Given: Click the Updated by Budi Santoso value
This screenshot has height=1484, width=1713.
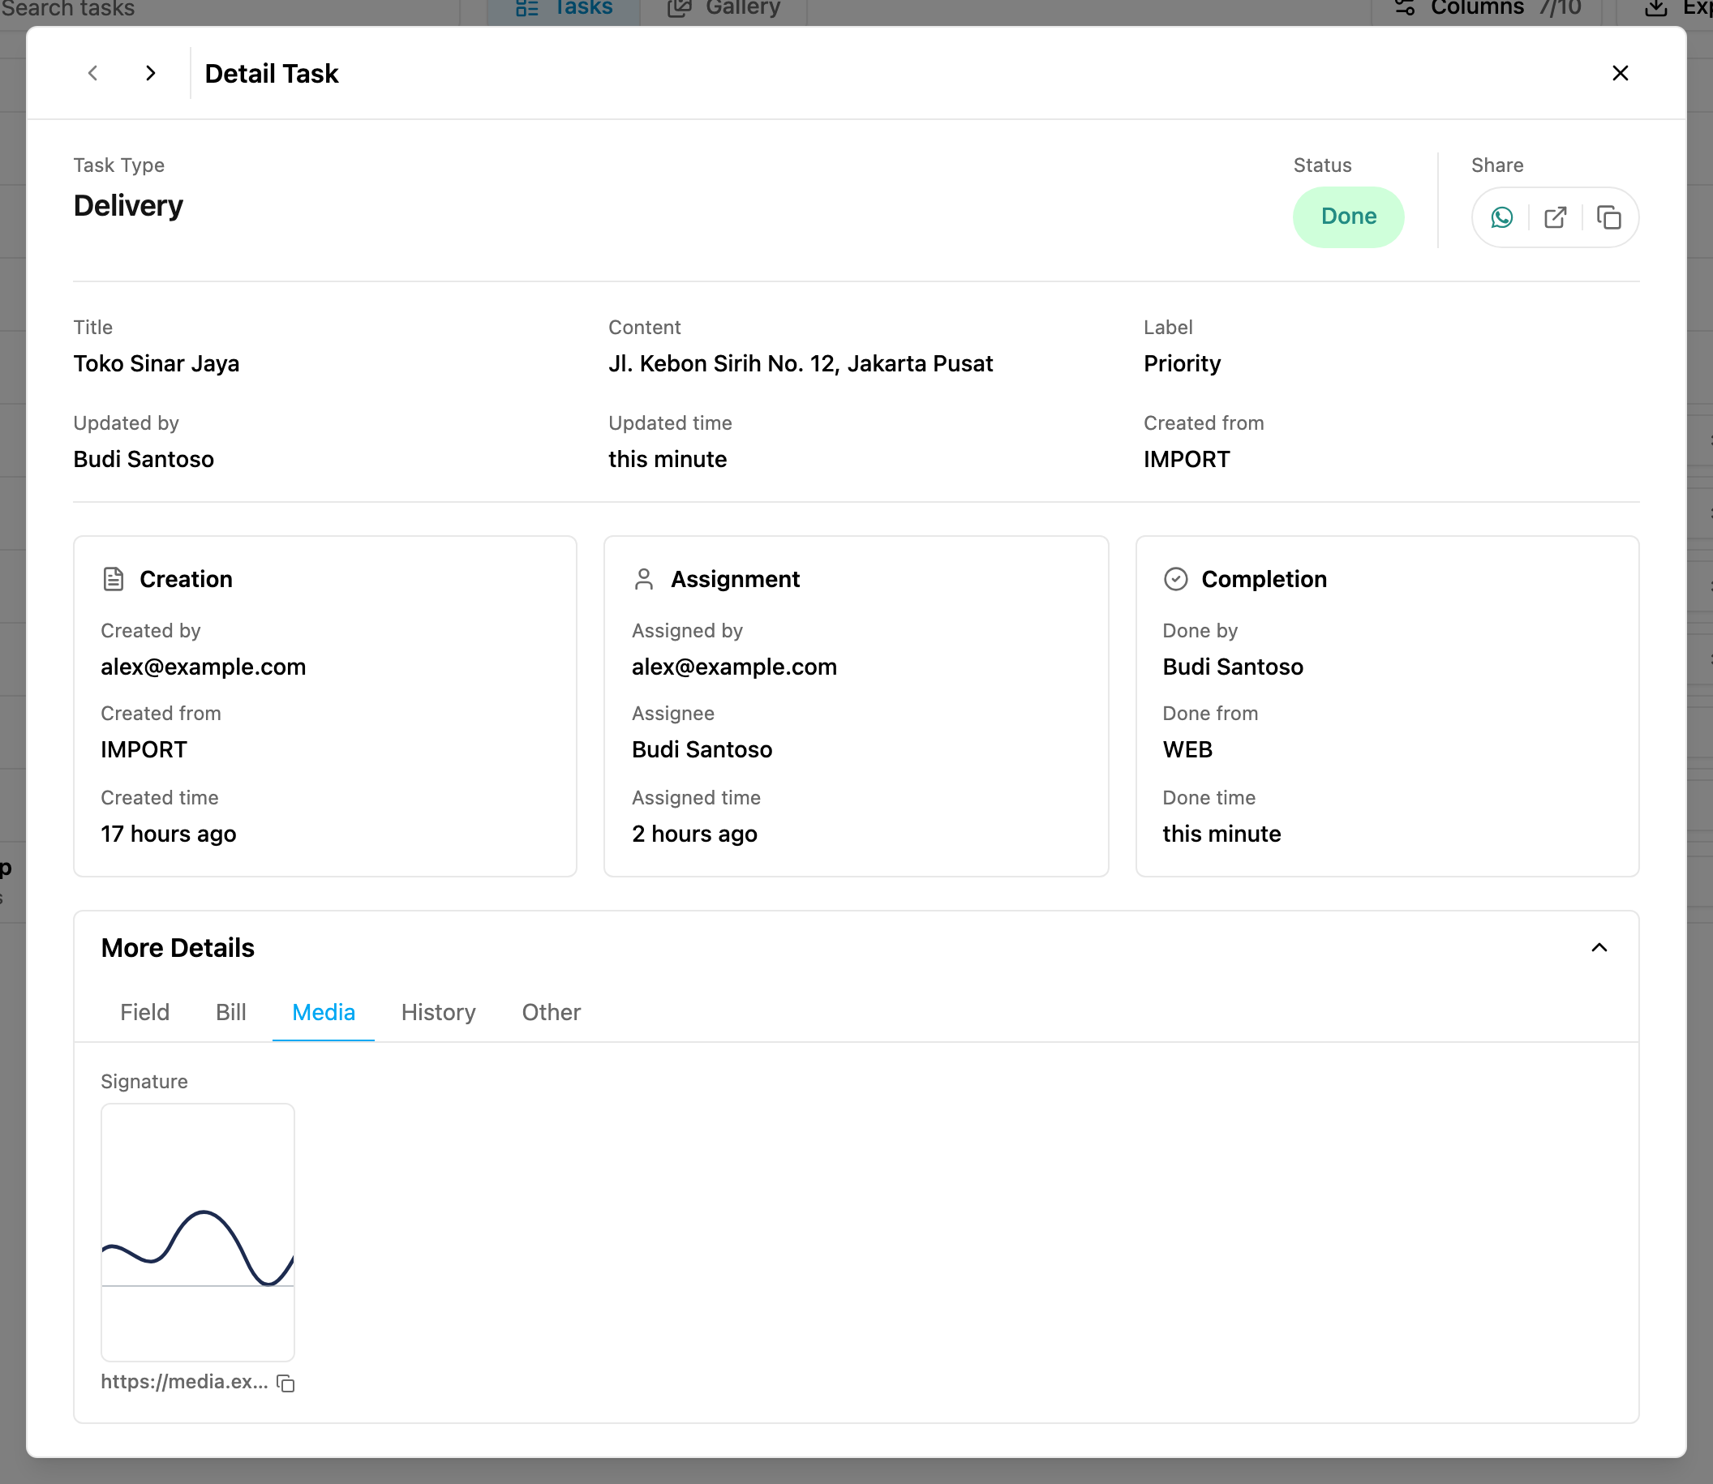Looking at the screenshot, I should pyautogui.click(x=144, y=459).
